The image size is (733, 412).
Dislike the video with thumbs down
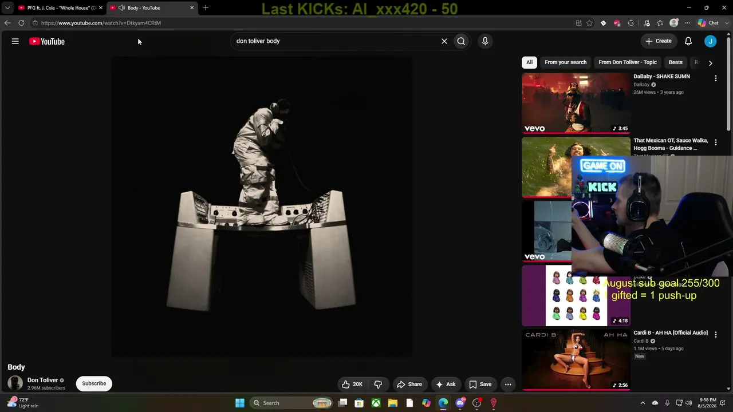[378, 385]
